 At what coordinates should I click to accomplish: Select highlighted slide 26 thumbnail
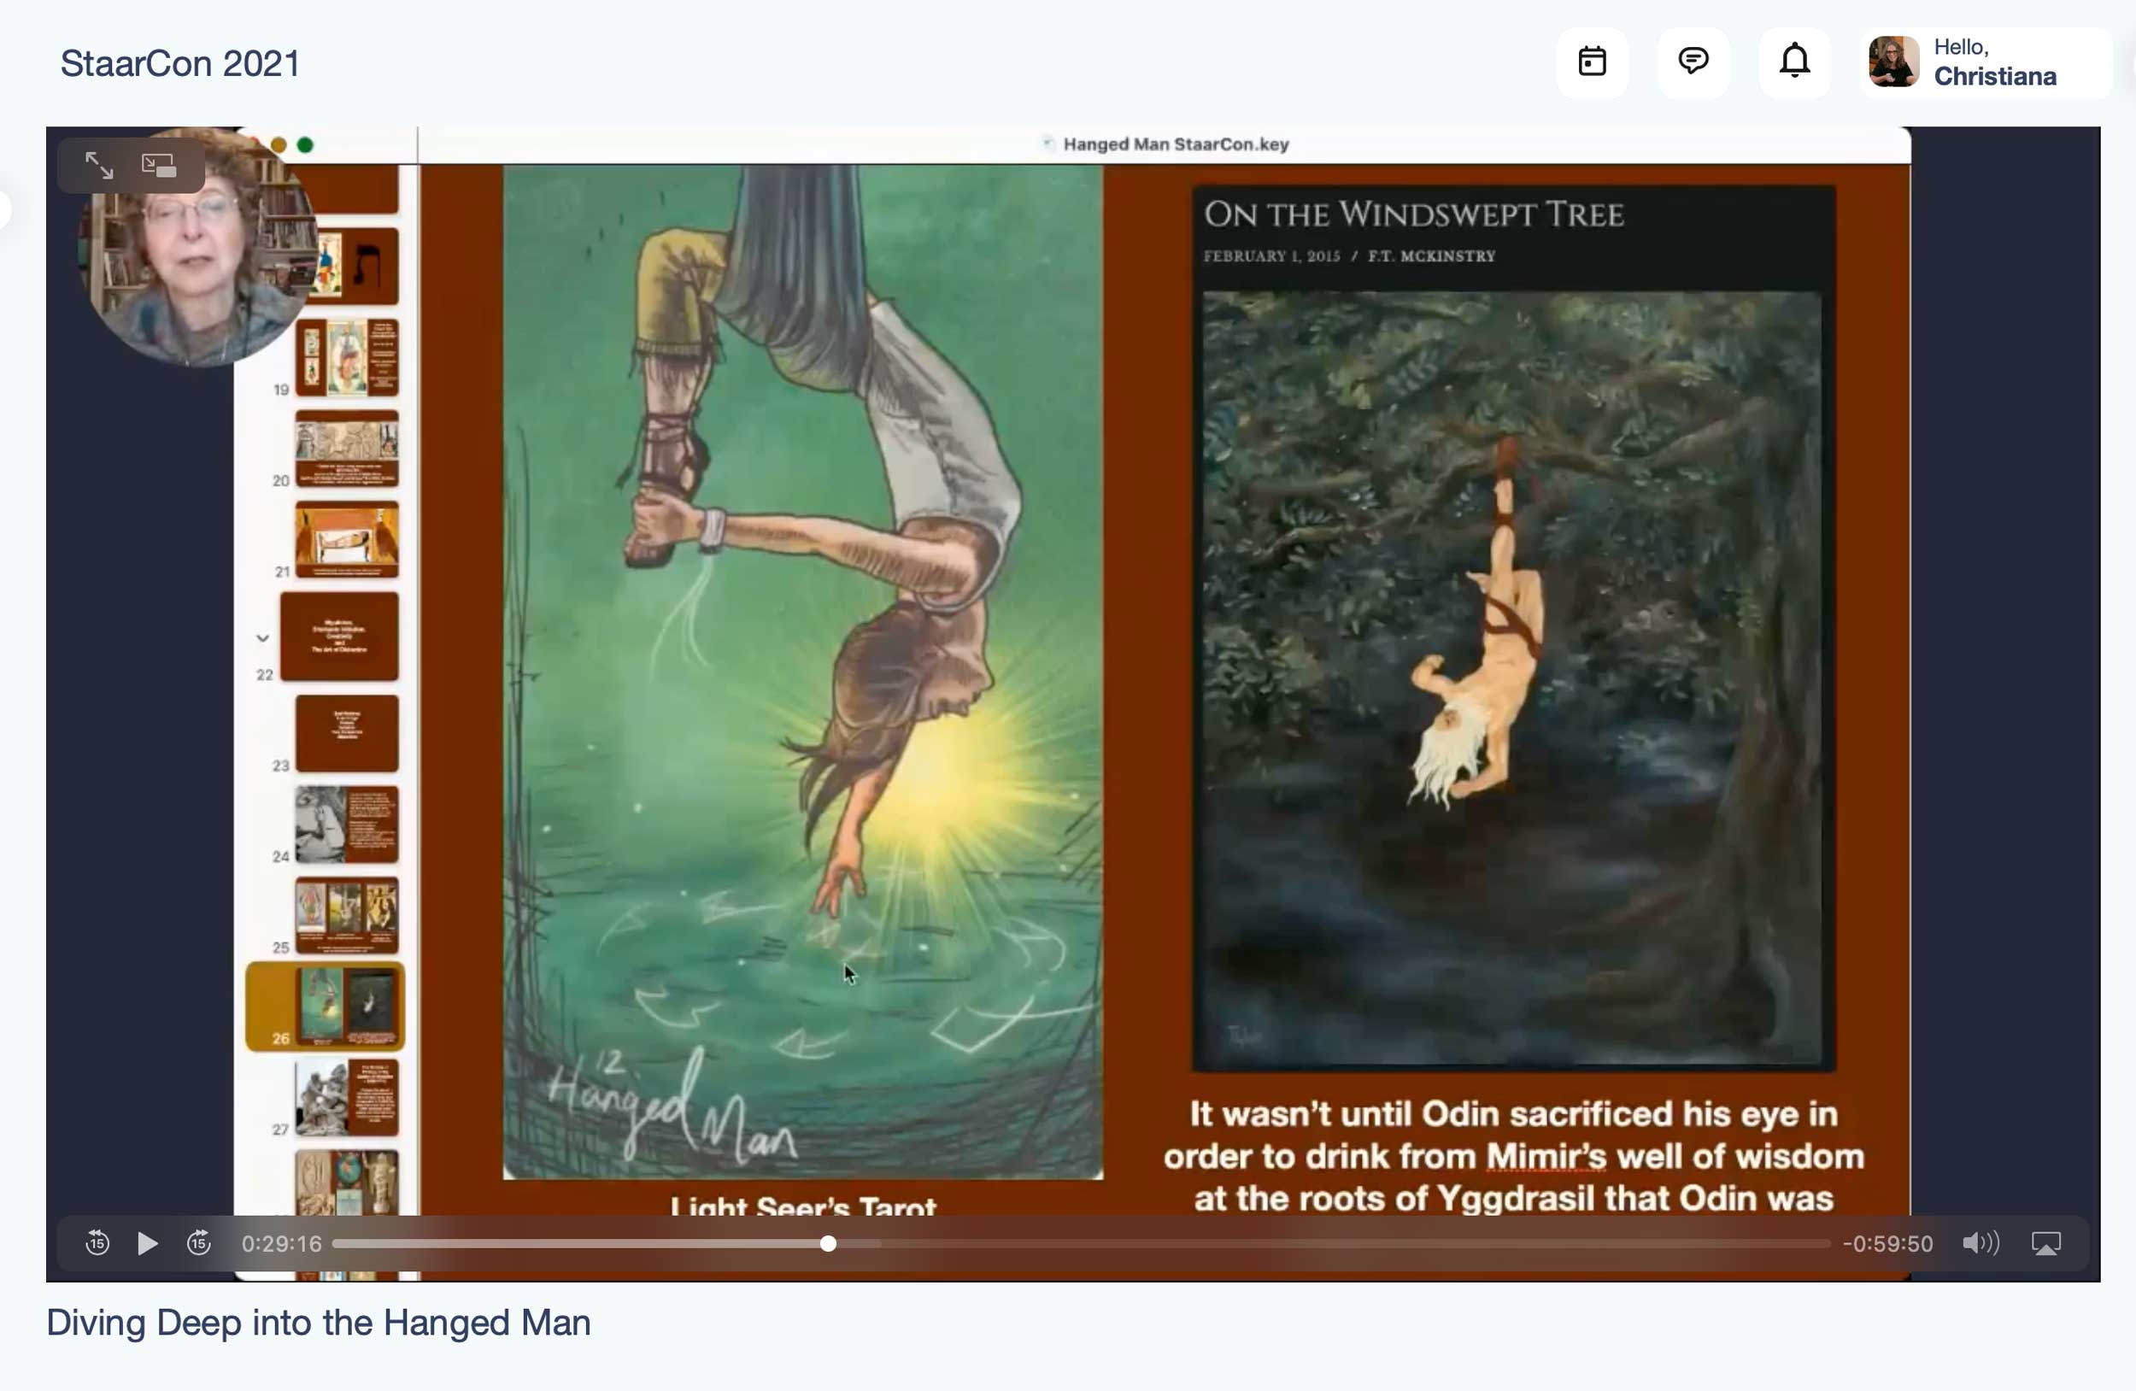(x=346, y=1005)
